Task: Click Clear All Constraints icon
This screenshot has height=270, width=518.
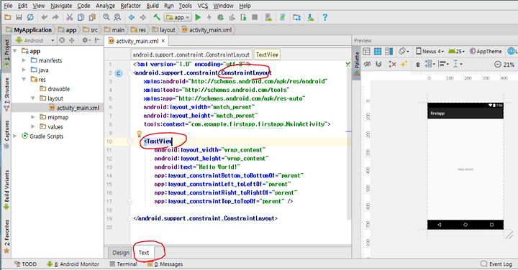Action: 393,64
